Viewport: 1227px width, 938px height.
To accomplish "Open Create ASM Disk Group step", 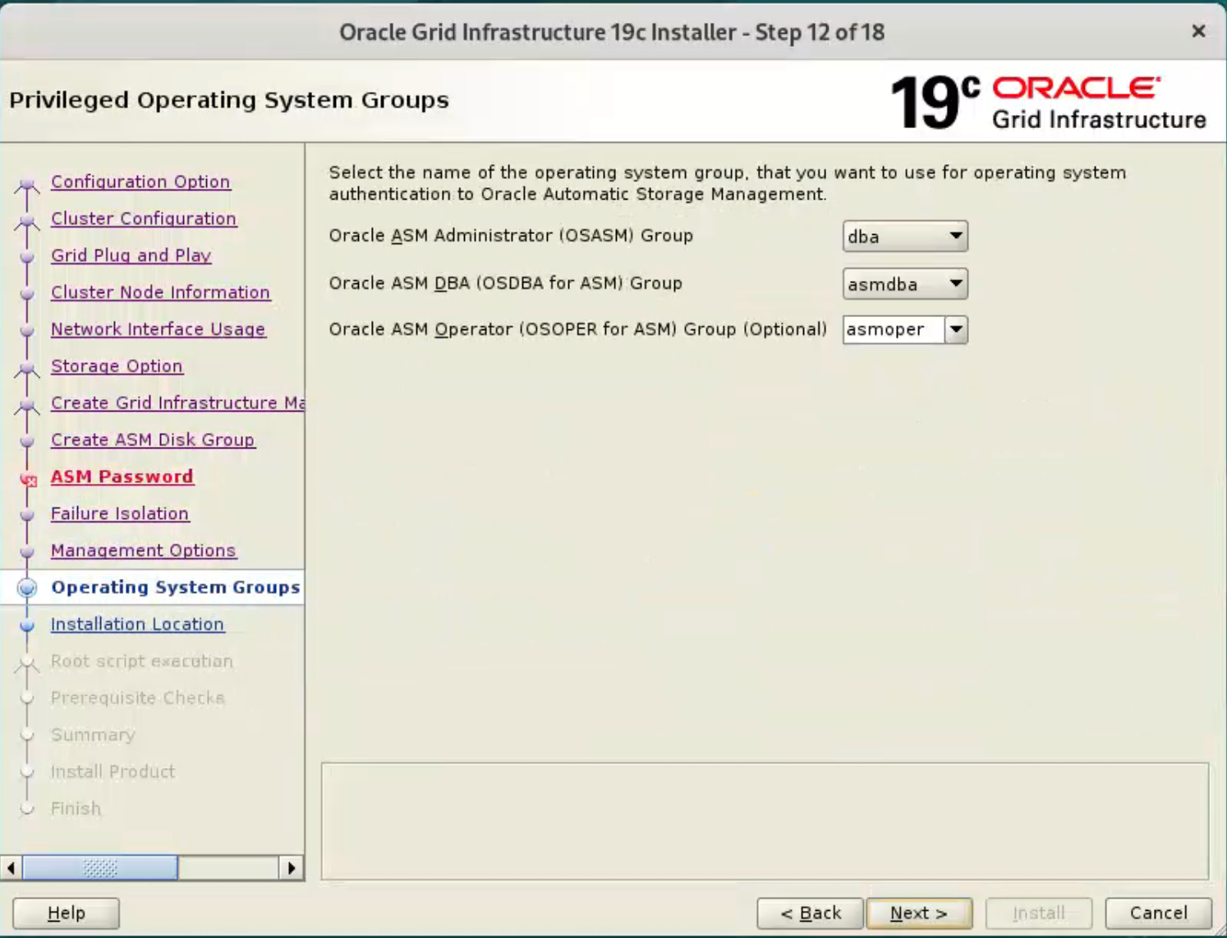I will click(x=153, y=440).
